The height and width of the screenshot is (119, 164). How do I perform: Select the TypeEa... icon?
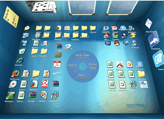115,36
